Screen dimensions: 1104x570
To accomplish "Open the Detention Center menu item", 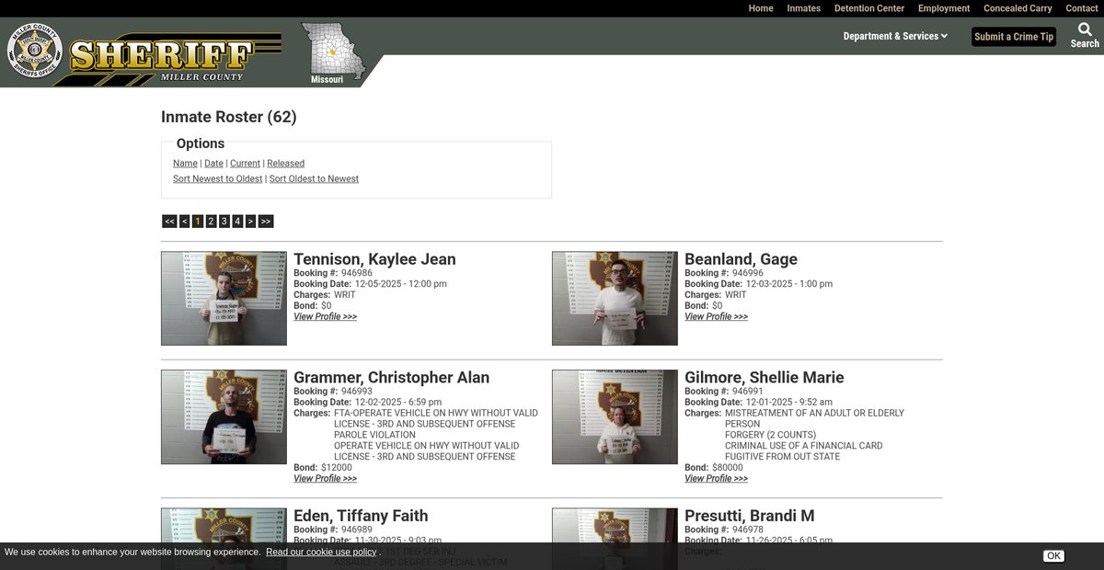I will click(x=869, y=8).
